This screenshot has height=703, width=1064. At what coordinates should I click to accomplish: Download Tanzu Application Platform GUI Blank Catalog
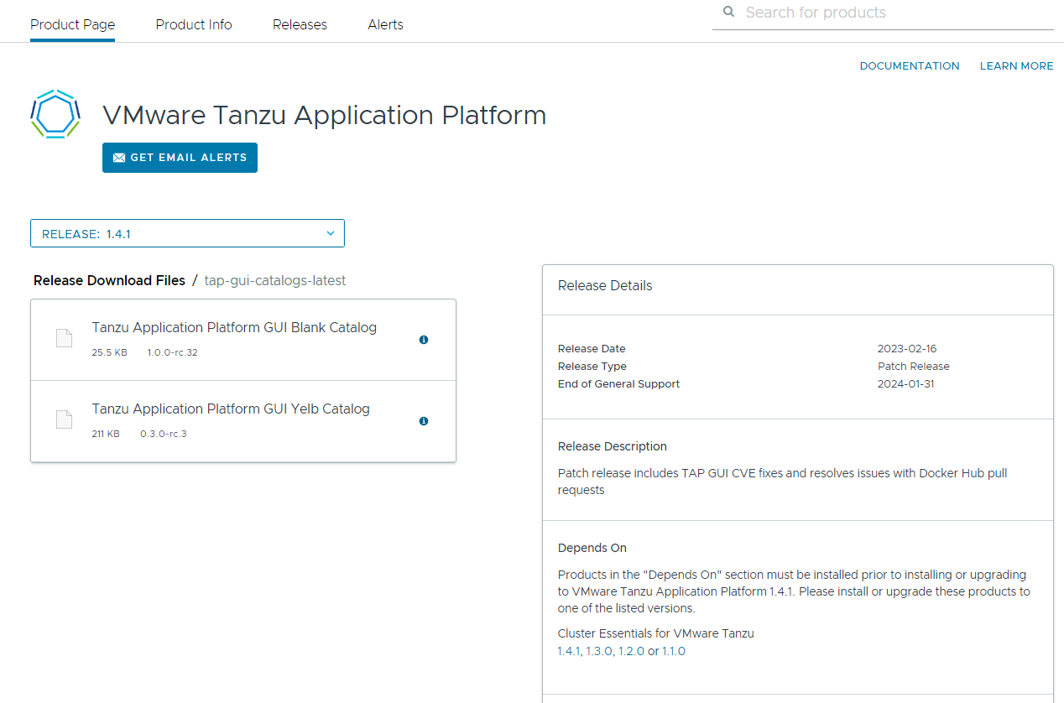[x=234, y=327]
